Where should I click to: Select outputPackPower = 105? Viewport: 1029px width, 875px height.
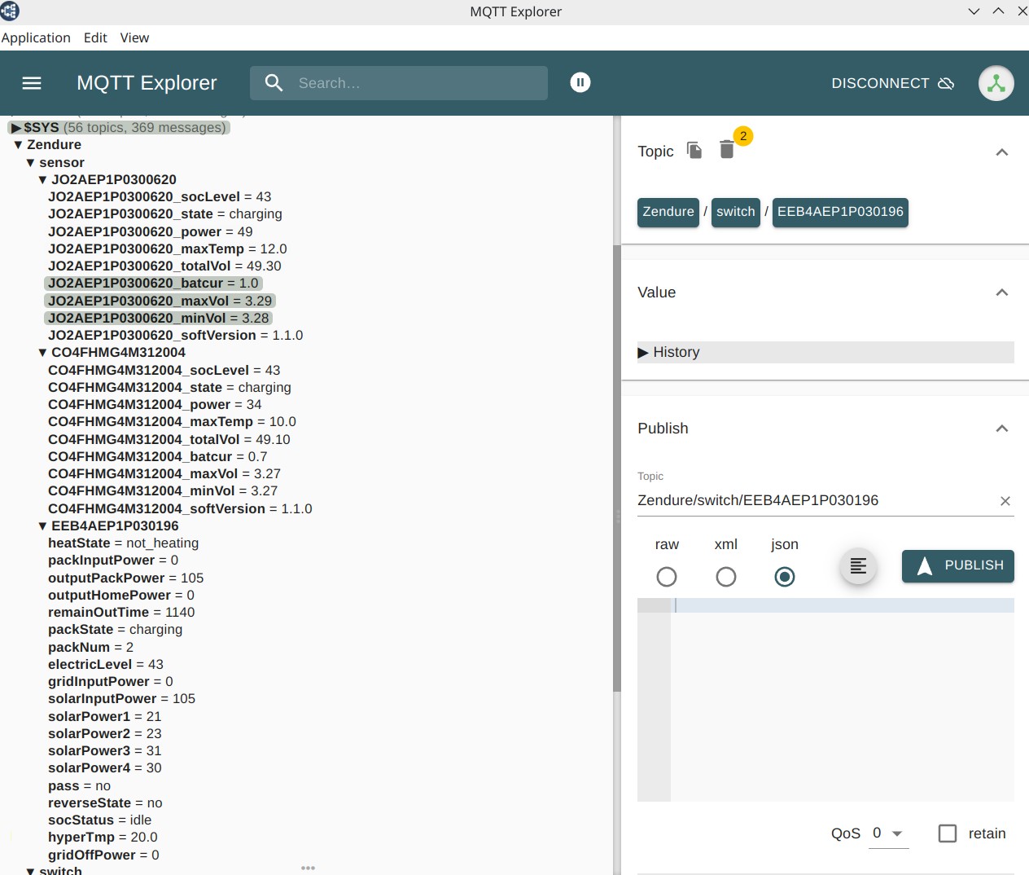pos(126,578)
